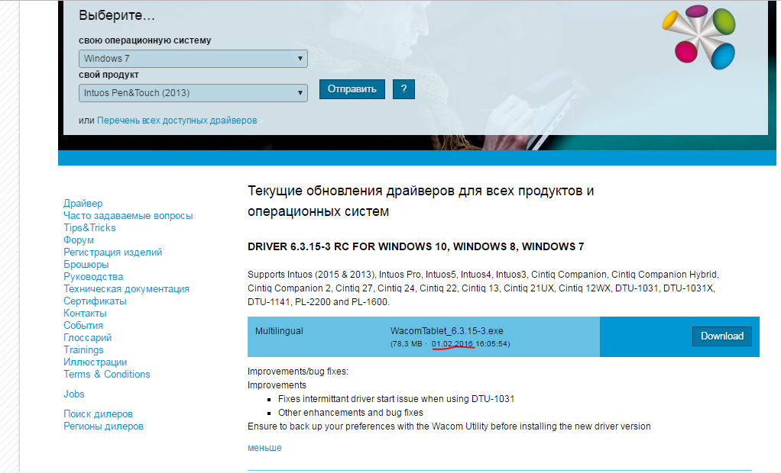Image resolution: width=781 pixels, height=473 pixels.
Task: Open the Jobs link
Action: (x=73, y=394)
